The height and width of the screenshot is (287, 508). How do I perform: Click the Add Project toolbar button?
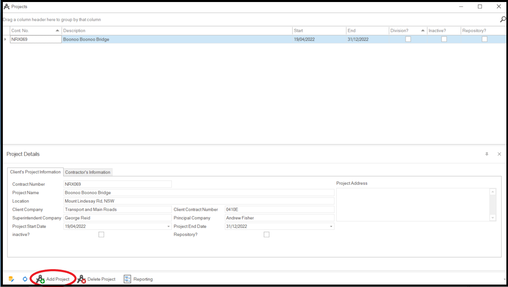(x=53, y=279)
